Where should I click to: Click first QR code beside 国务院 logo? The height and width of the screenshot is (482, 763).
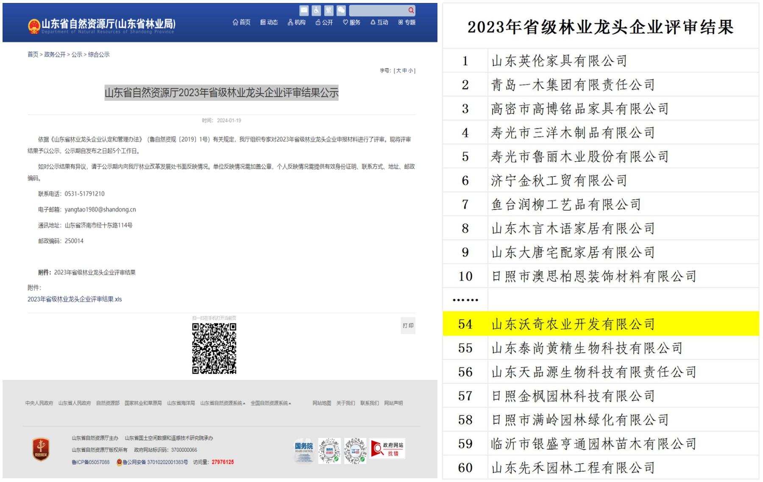click(329, 451)
